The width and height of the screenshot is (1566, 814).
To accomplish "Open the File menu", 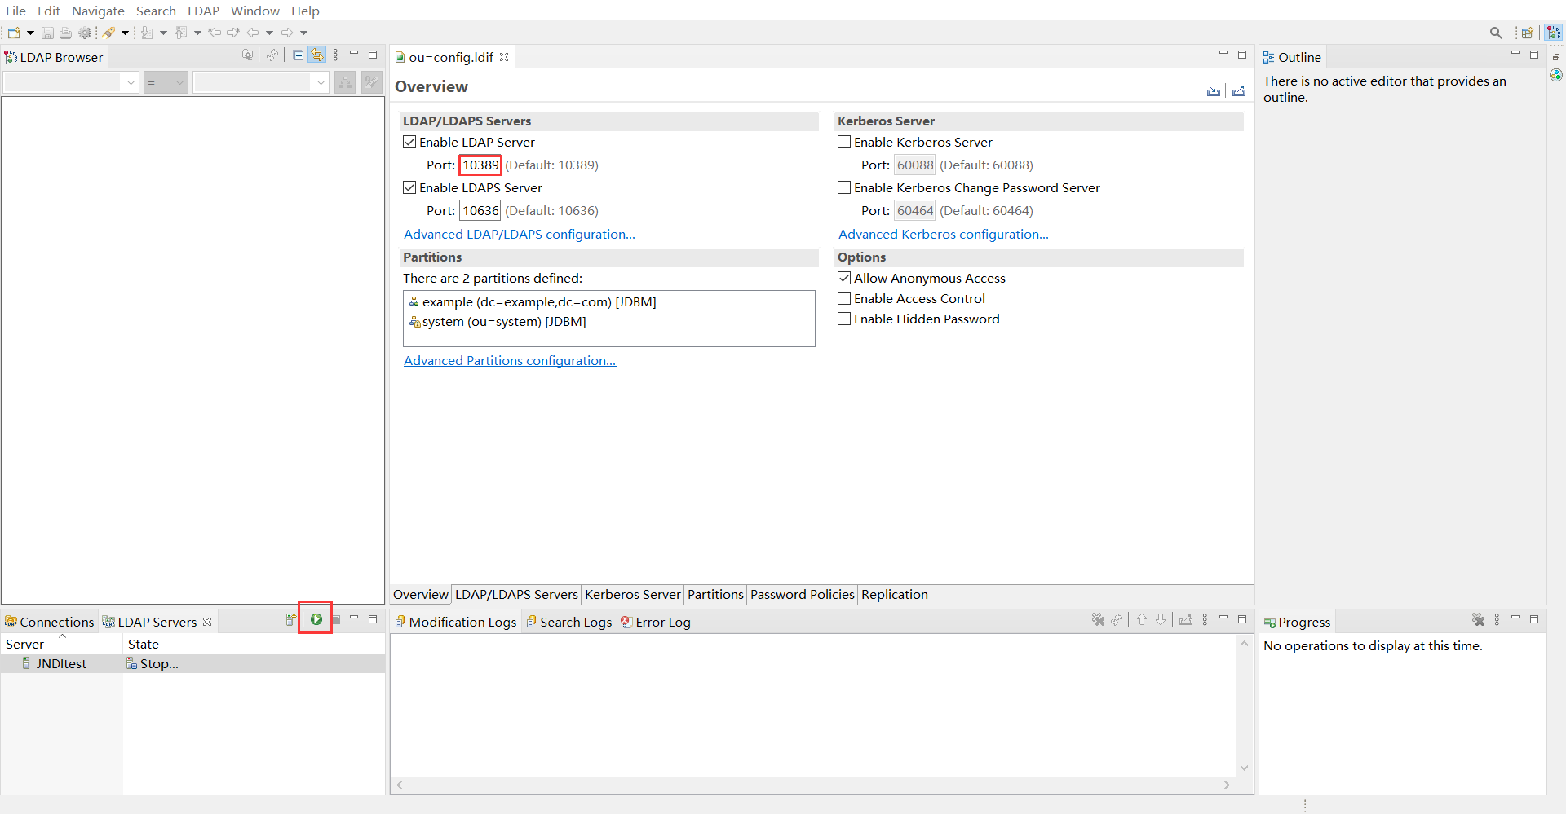I will [16, 11].
